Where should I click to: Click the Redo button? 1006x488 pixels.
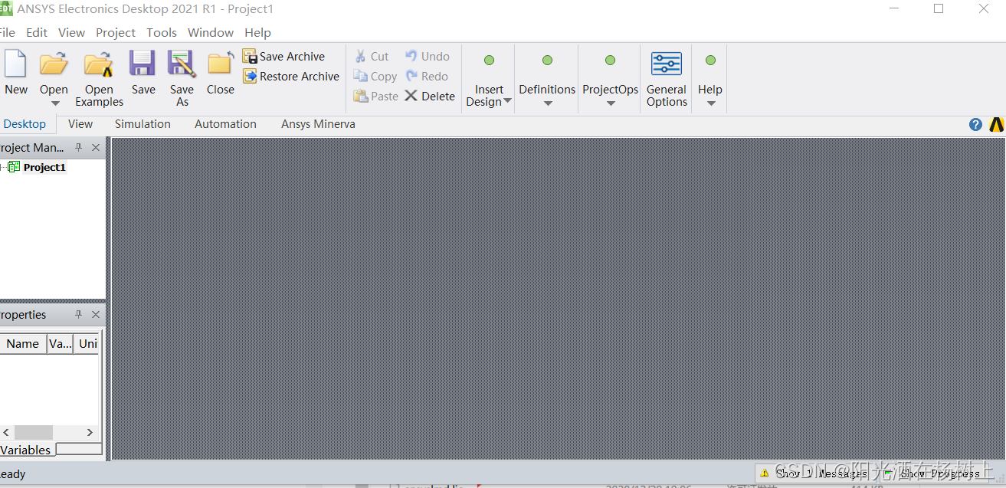(427, 77)
